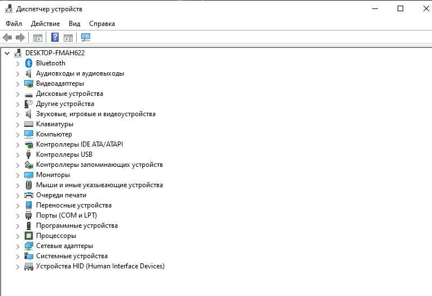Click the Back arrow toolbar icon
The width and height of the screenshot is (432, 296).
(x=7, y=37)
